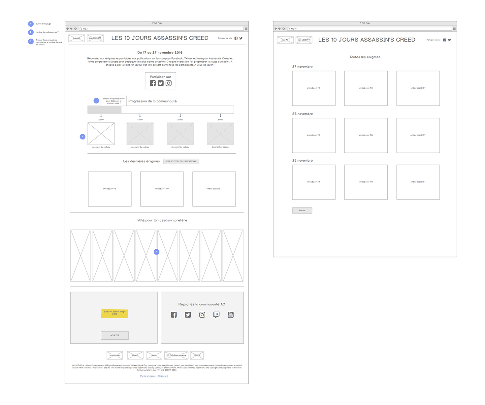The image size is (485, 405).
Task: Click the logo UBISOFT placeholder in the right window
Action: click(304, 40)
